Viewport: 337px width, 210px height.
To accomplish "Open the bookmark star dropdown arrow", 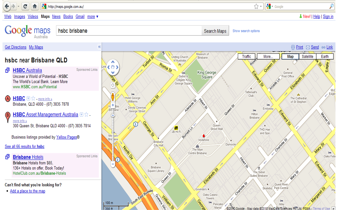I will [x=261, y=7].
